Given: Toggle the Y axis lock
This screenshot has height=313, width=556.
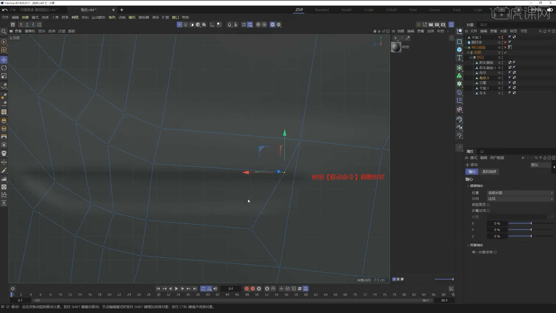Looking at the screenshot, I should click(27, 25).
